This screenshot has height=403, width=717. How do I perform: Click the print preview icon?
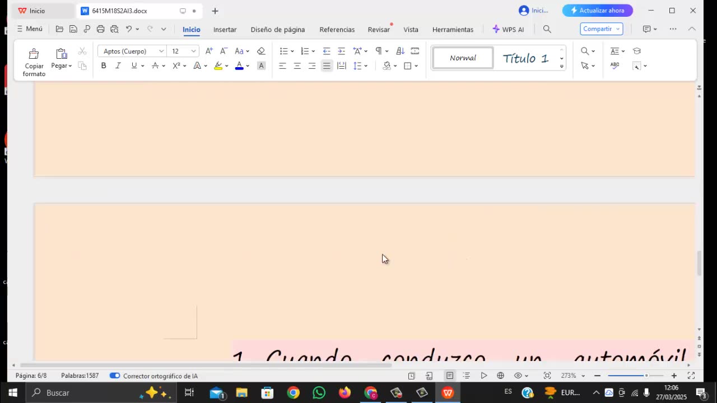[x=114, y=29]
